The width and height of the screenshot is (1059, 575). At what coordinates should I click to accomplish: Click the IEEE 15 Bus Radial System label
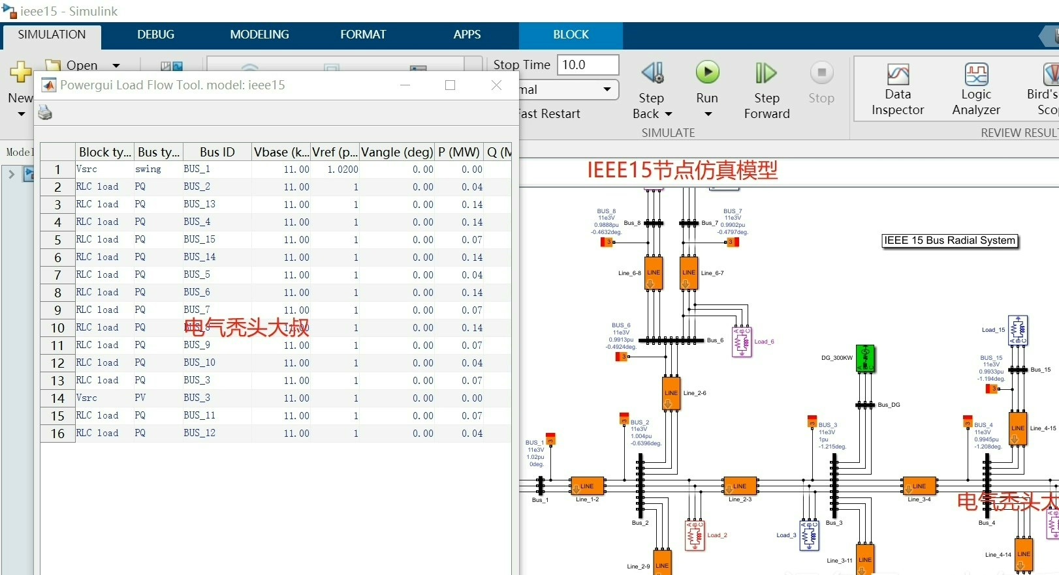tap(949, 241)
